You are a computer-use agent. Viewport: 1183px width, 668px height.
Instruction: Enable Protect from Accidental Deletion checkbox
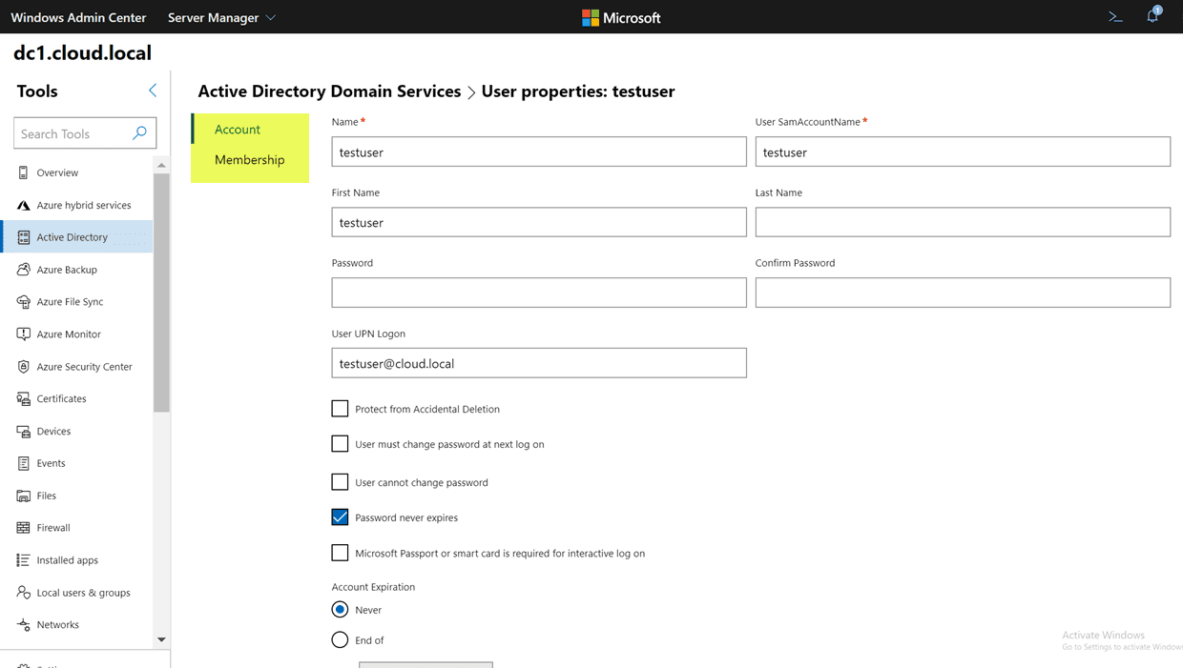[340, 409]
